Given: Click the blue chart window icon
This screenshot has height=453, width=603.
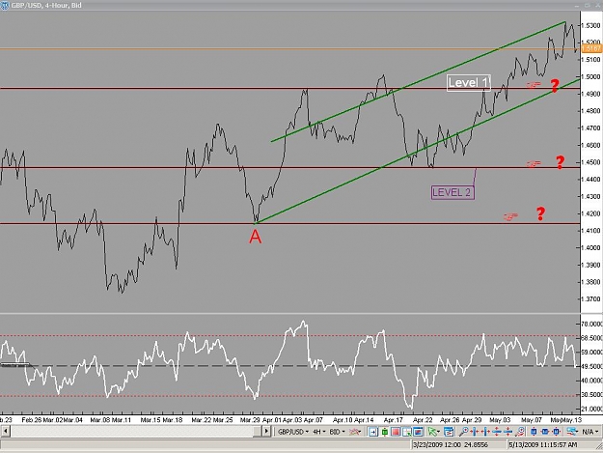Looking at the screenshot, I should (418, 432).
